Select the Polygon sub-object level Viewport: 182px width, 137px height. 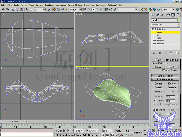[160, 41]
